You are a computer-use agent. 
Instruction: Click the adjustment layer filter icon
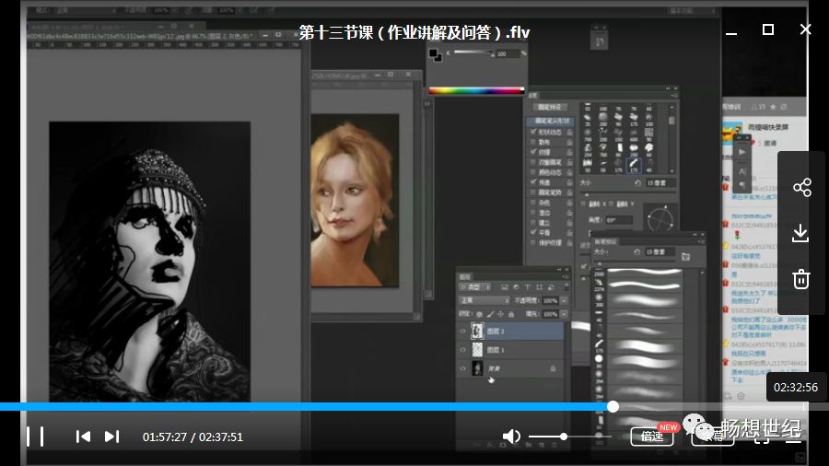[x=516, y=287]
